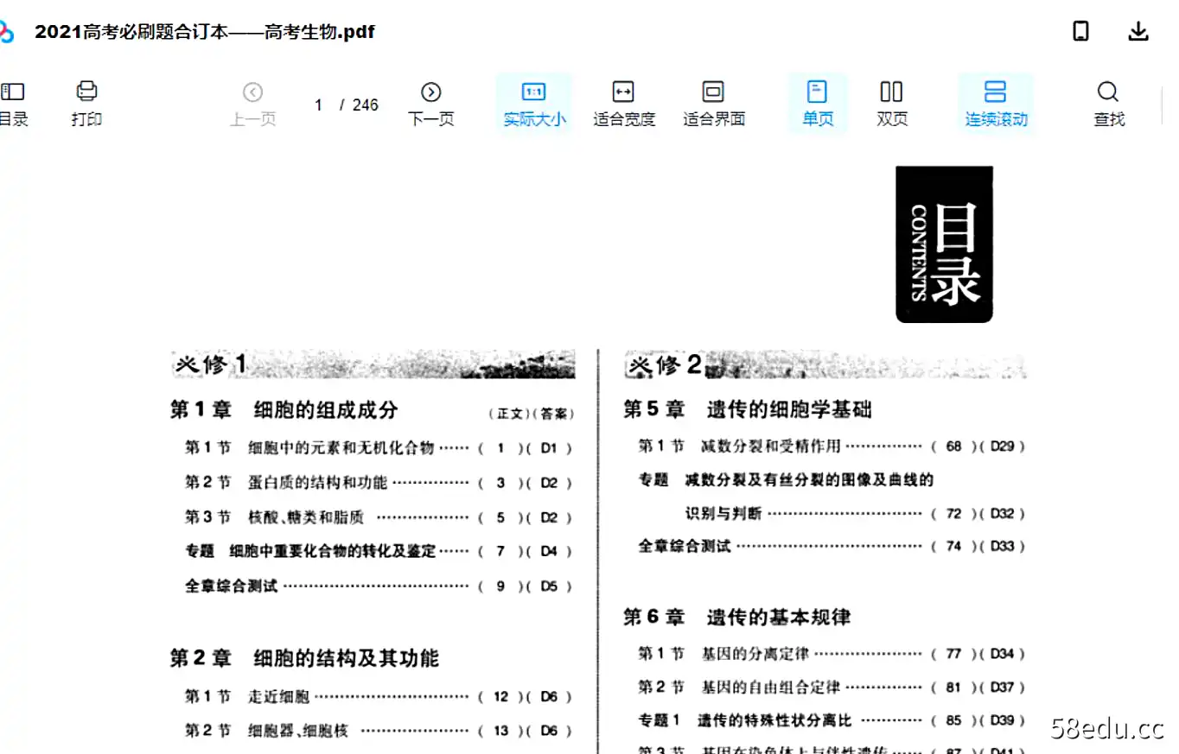Click the download icon
The image size is (1179, 754).
[1138, 32]
